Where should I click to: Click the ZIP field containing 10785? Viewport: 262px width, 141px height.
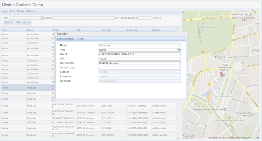140,59
